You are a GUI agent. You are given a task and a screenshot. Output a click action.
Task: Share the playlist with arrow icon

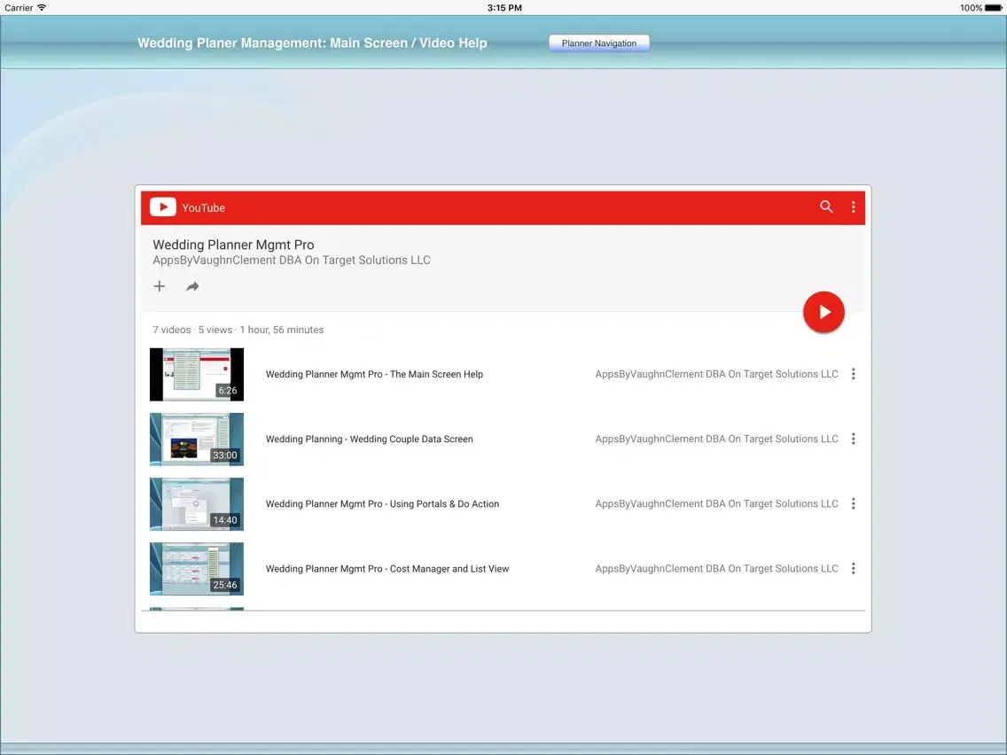point(192,286)
